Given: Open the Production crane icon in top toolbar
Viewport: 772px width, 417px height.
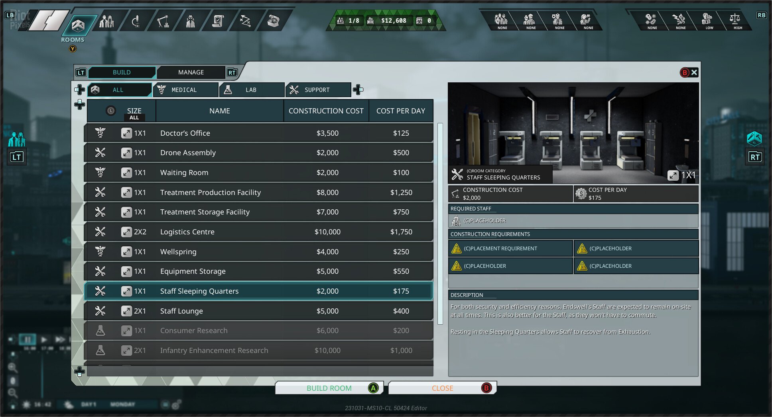Looking at the screenshot, I should (x=163, y=21).
